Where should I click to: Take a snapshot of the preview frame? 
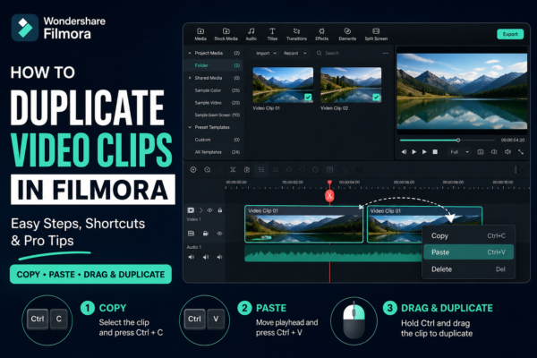click(481, 152)
